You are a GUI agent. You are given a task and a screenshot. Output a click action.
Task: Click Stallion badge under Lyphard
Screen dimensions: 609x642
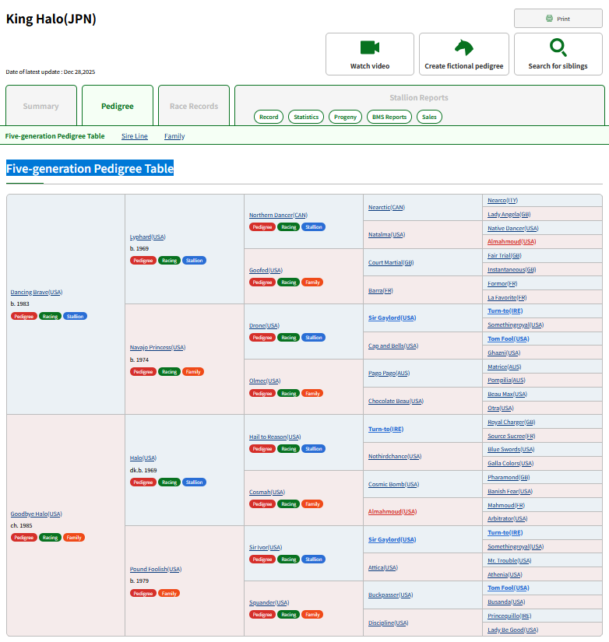point(194,261)
